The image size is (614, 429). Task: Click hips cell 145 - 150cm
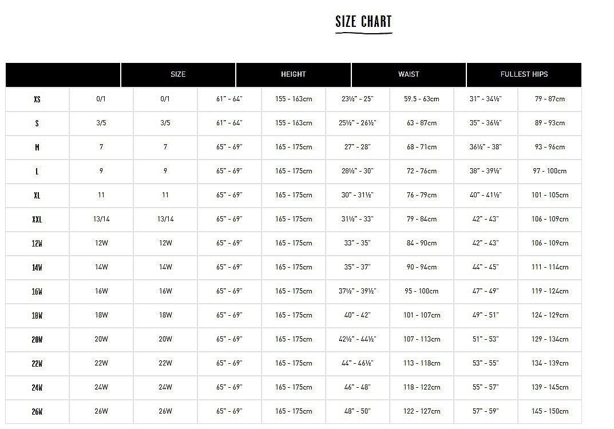pos(550,412)
